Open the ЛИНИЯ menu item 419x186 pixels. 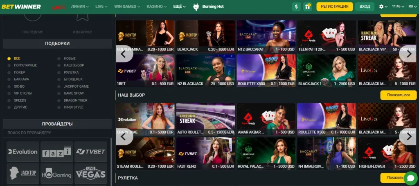(80, 7)
